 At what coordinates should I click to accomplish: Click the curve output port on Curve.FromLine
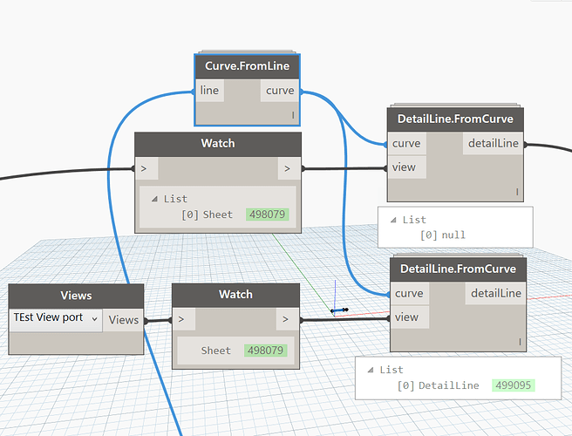280,91
